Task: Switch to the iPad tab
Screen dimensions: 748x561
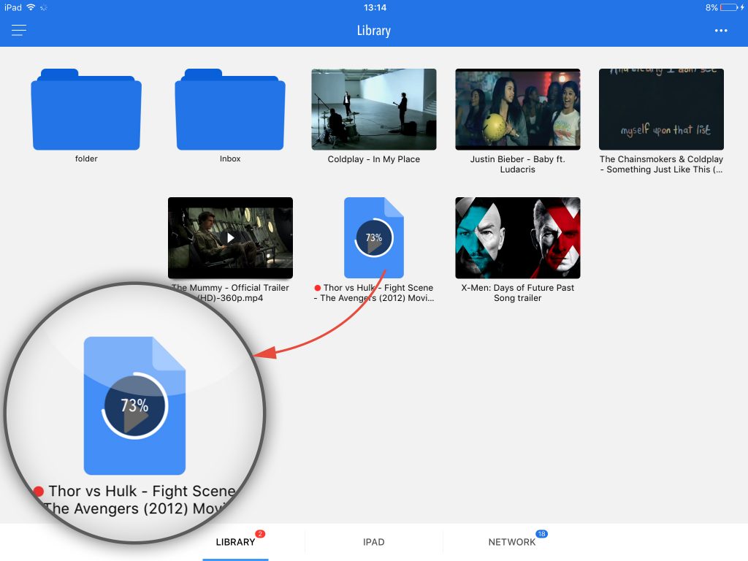Action: [x=373, y=542]
